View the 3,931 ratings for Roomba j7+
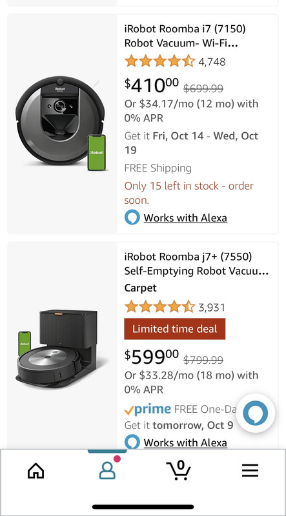Image resolution: width=286 pixels, height=516 pixels. point(212,308)
